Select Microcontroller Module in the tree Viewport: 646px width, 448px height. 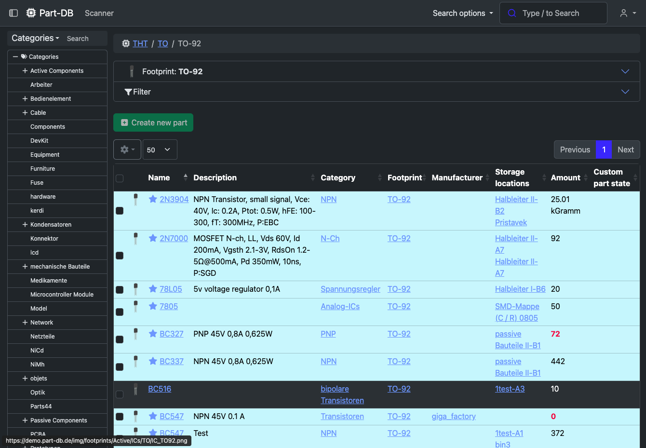(x=62, y=294)
